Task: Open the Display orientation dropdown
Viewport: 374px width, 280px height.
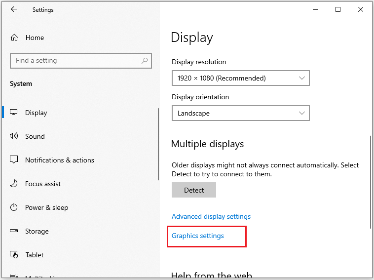Action: coord(241,113)
